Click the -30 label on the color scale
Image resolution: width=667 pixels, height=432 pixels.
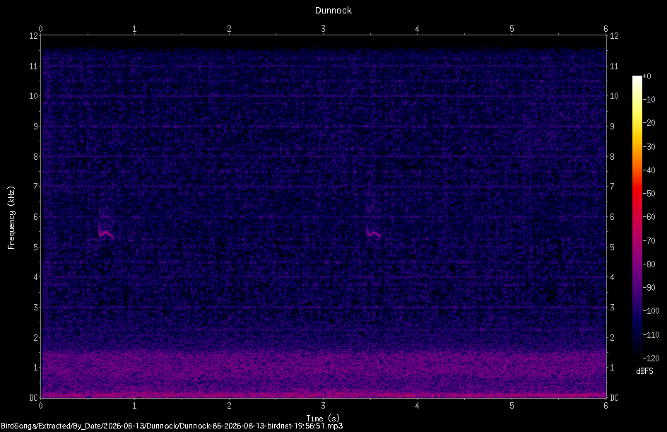tap(649, 147)
